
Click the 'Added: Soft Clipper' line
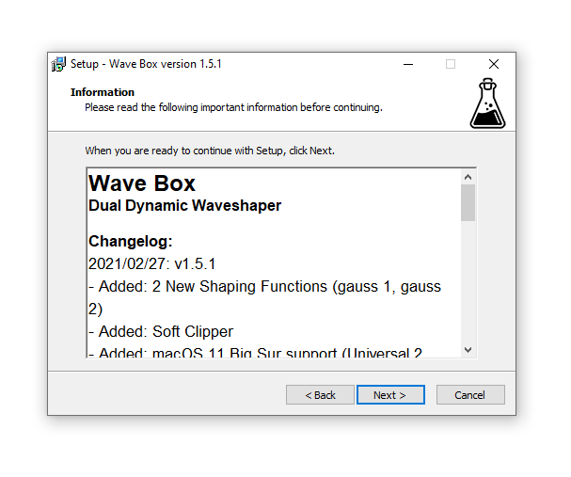coord(161,332)
